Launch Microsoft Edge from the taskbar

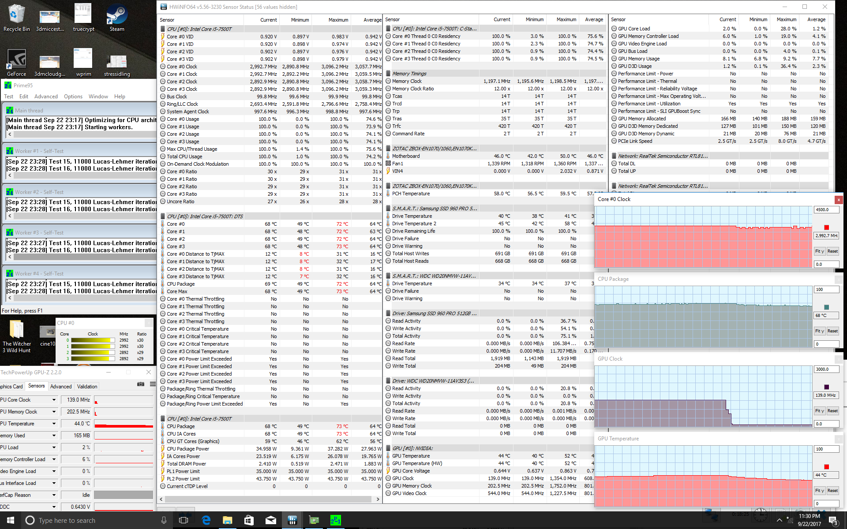(206, 520)
